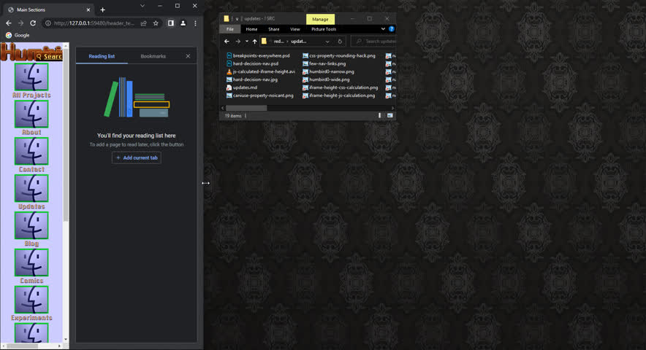Screen dimensions: 646x350
Task: Expand the address bar history dropdown
Action: [328, 42]
